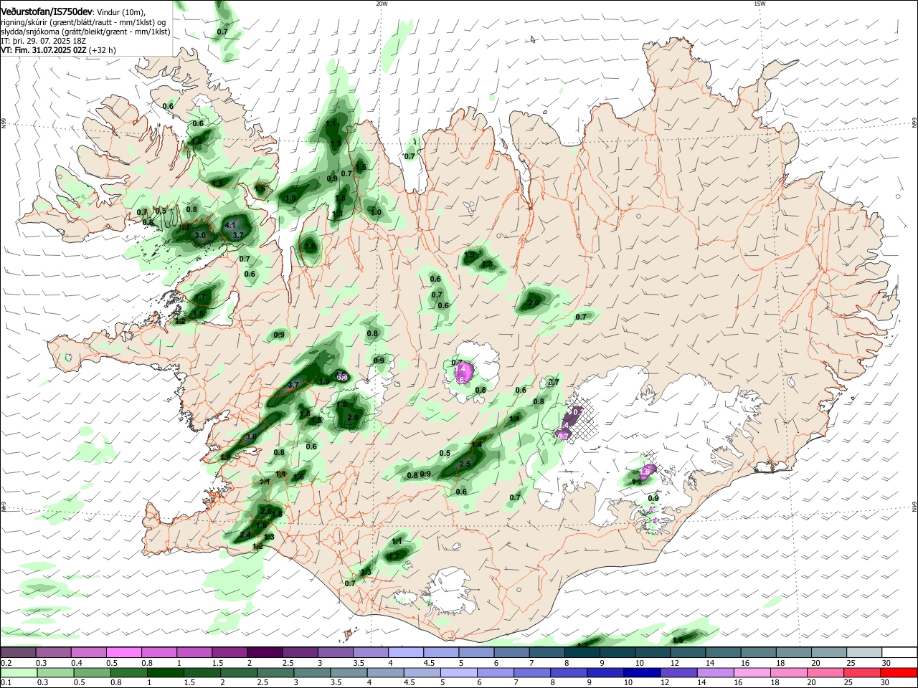Click the 2.5 precipitation value on map

pyautogui.click(x=464, y=464)
